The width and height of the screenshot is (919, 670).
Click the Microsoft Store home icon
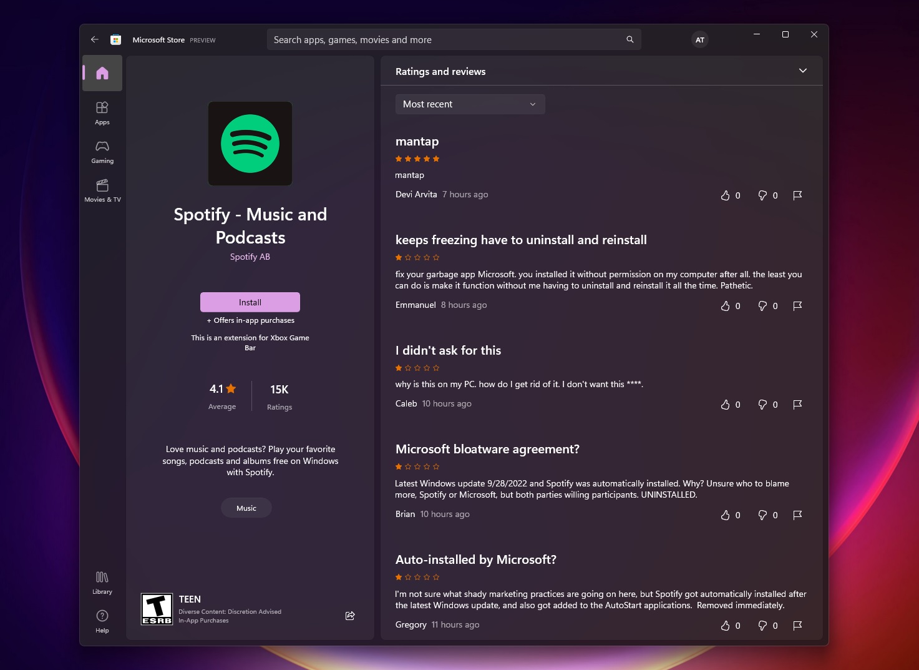tap(115, 39)
